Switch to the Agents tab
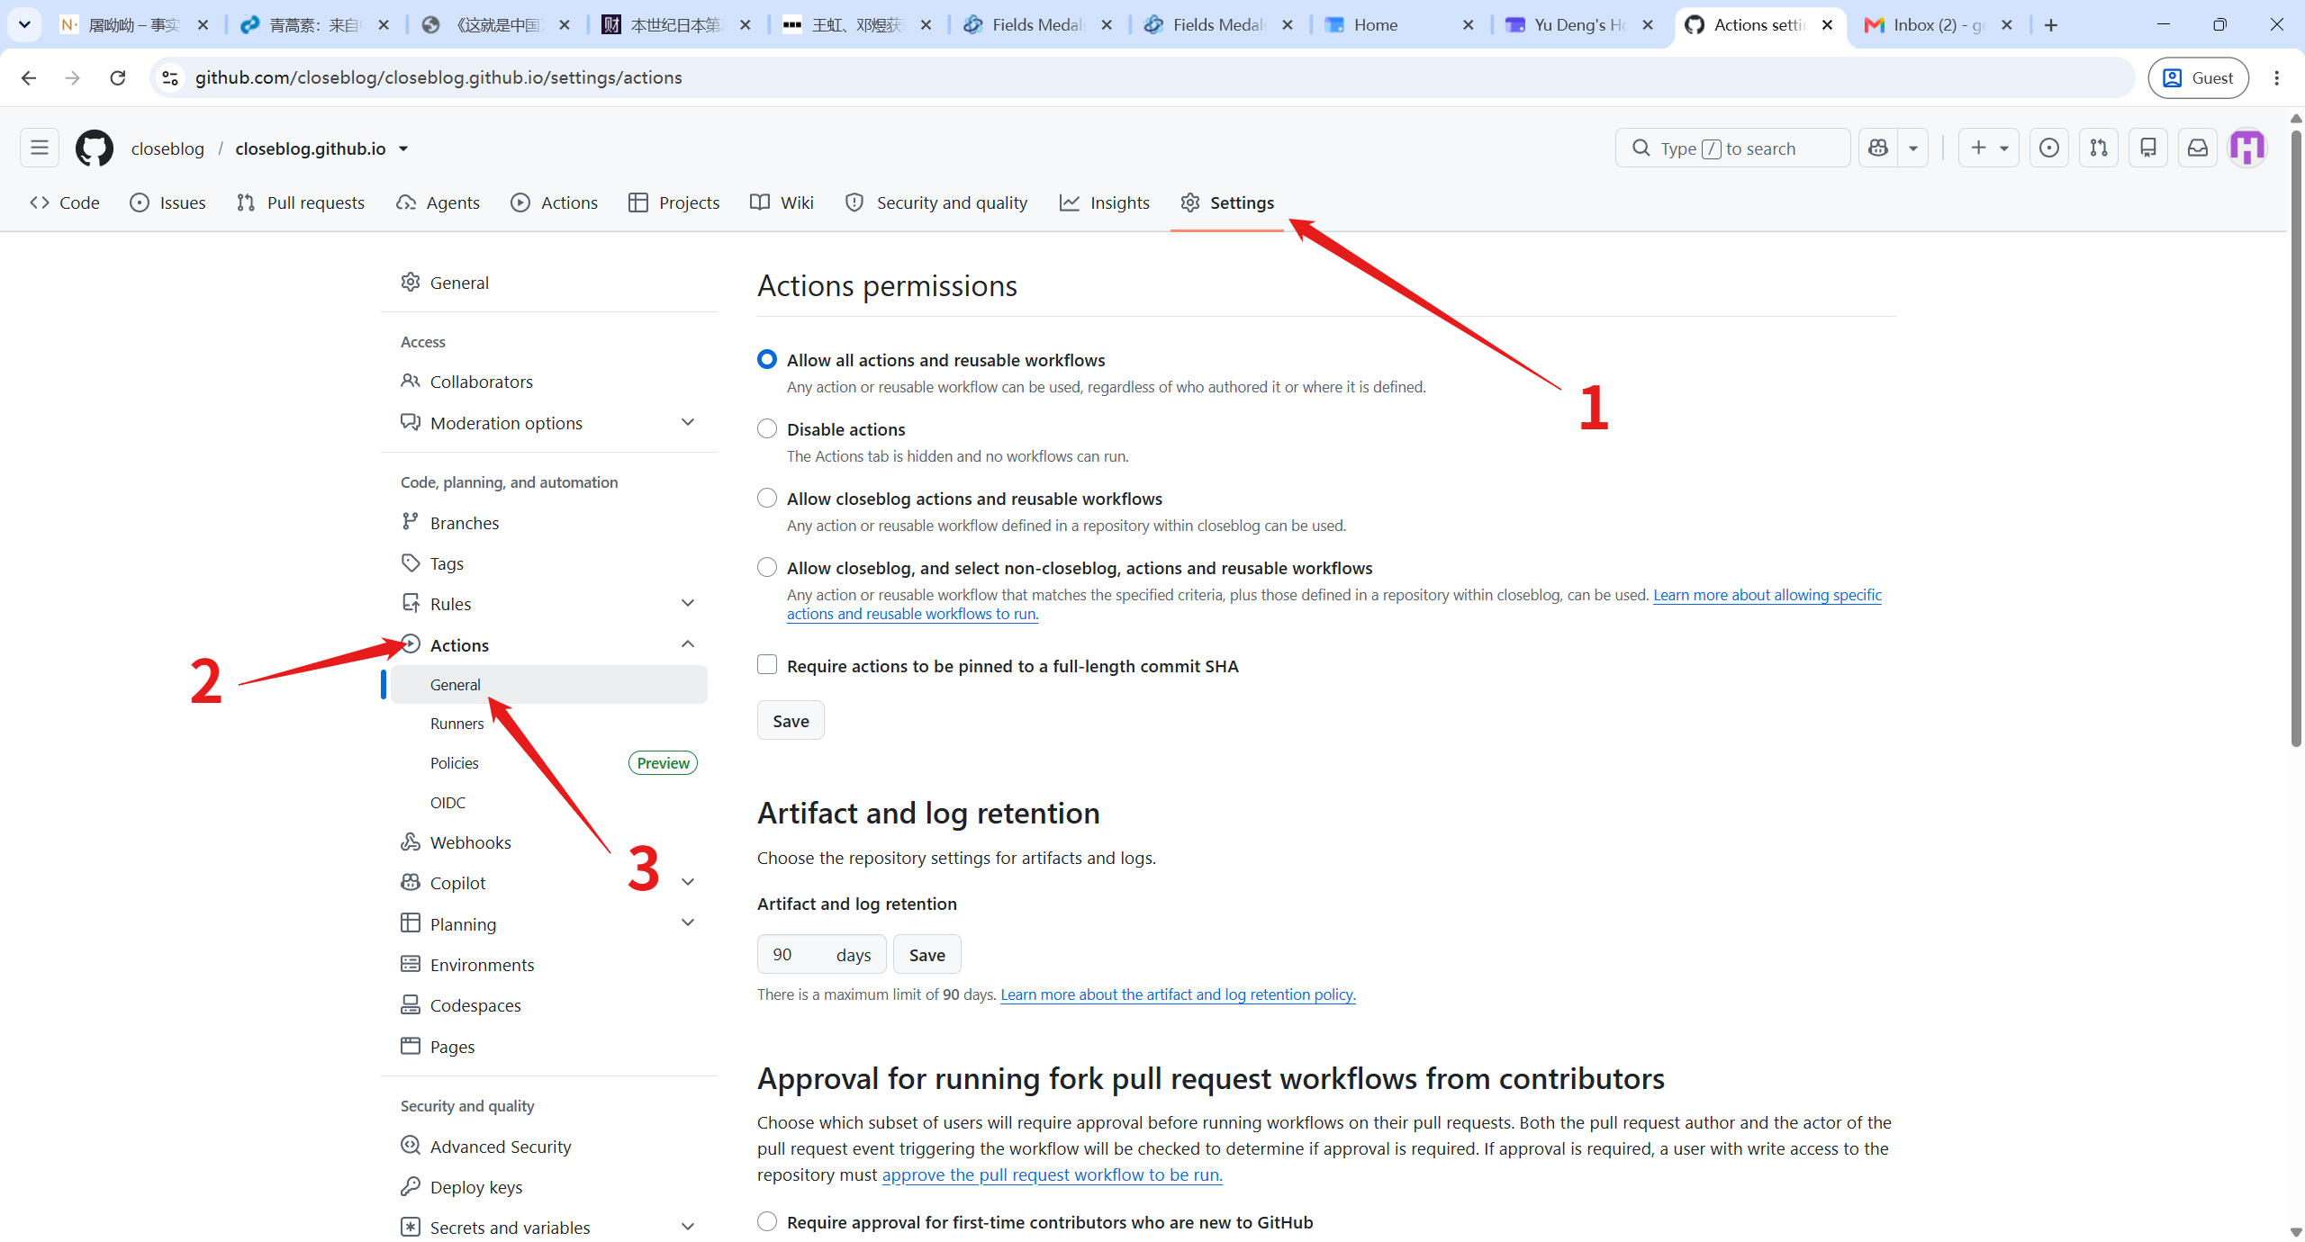The image size is (2305, 1242). pyautogui.click(x=438, y=202)
